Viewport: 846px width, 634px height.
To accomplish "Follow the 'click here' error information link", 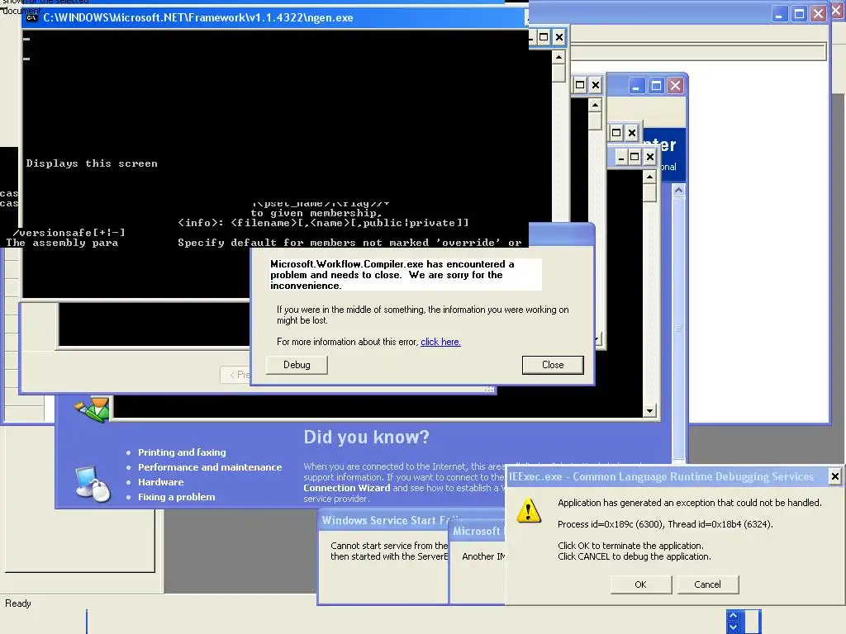I will (x=440, y=342).
